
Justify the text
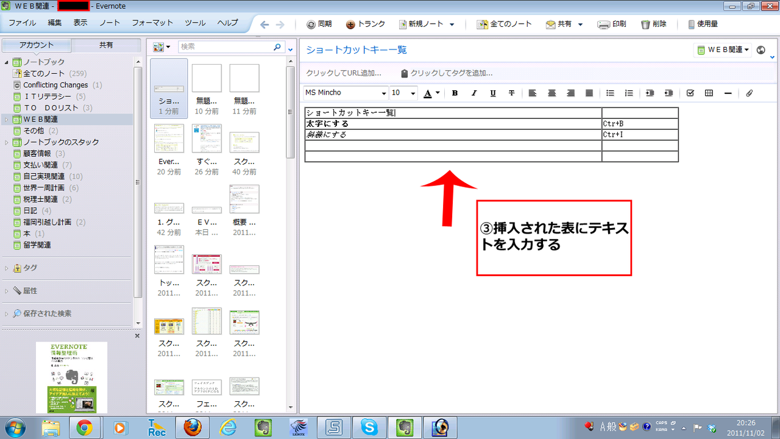pos(589,93)
